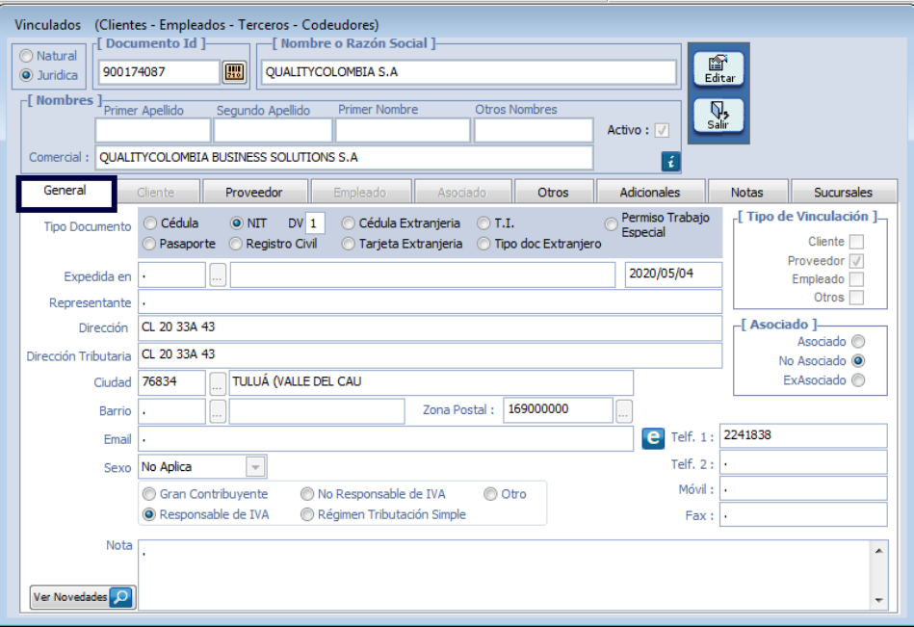The width and height of the screenshot is (914, 627).
Task: Click the blue e email icon
Action: pyautogui.click(x=653, y=437)
